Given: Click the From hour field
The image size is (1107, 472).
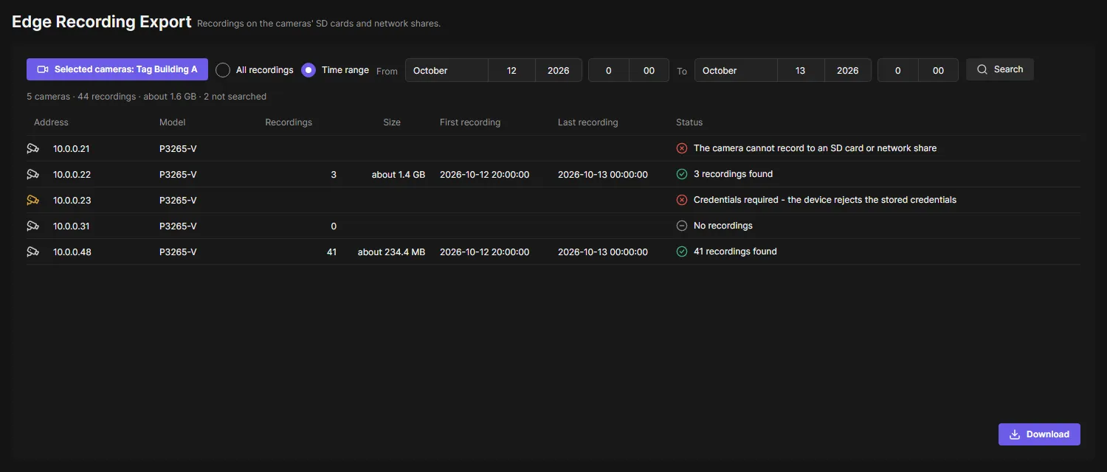Looking at the screenshot, I should [x=609, y=70].
